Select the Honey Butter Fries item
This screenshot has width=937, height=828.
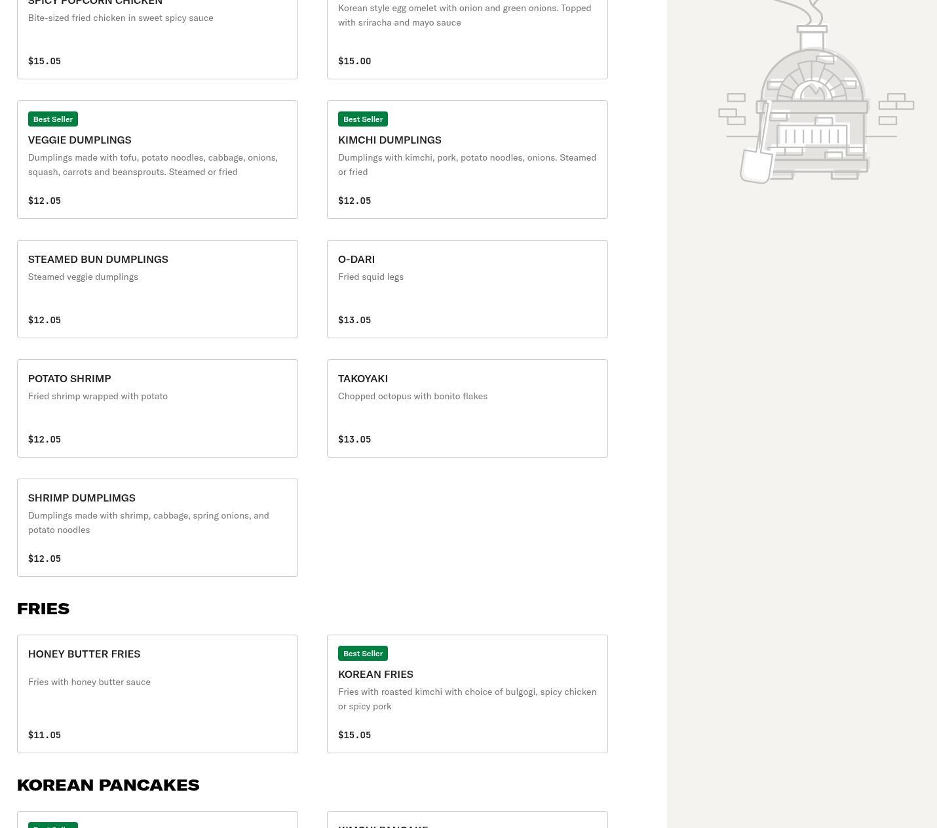tap(157, 694)
